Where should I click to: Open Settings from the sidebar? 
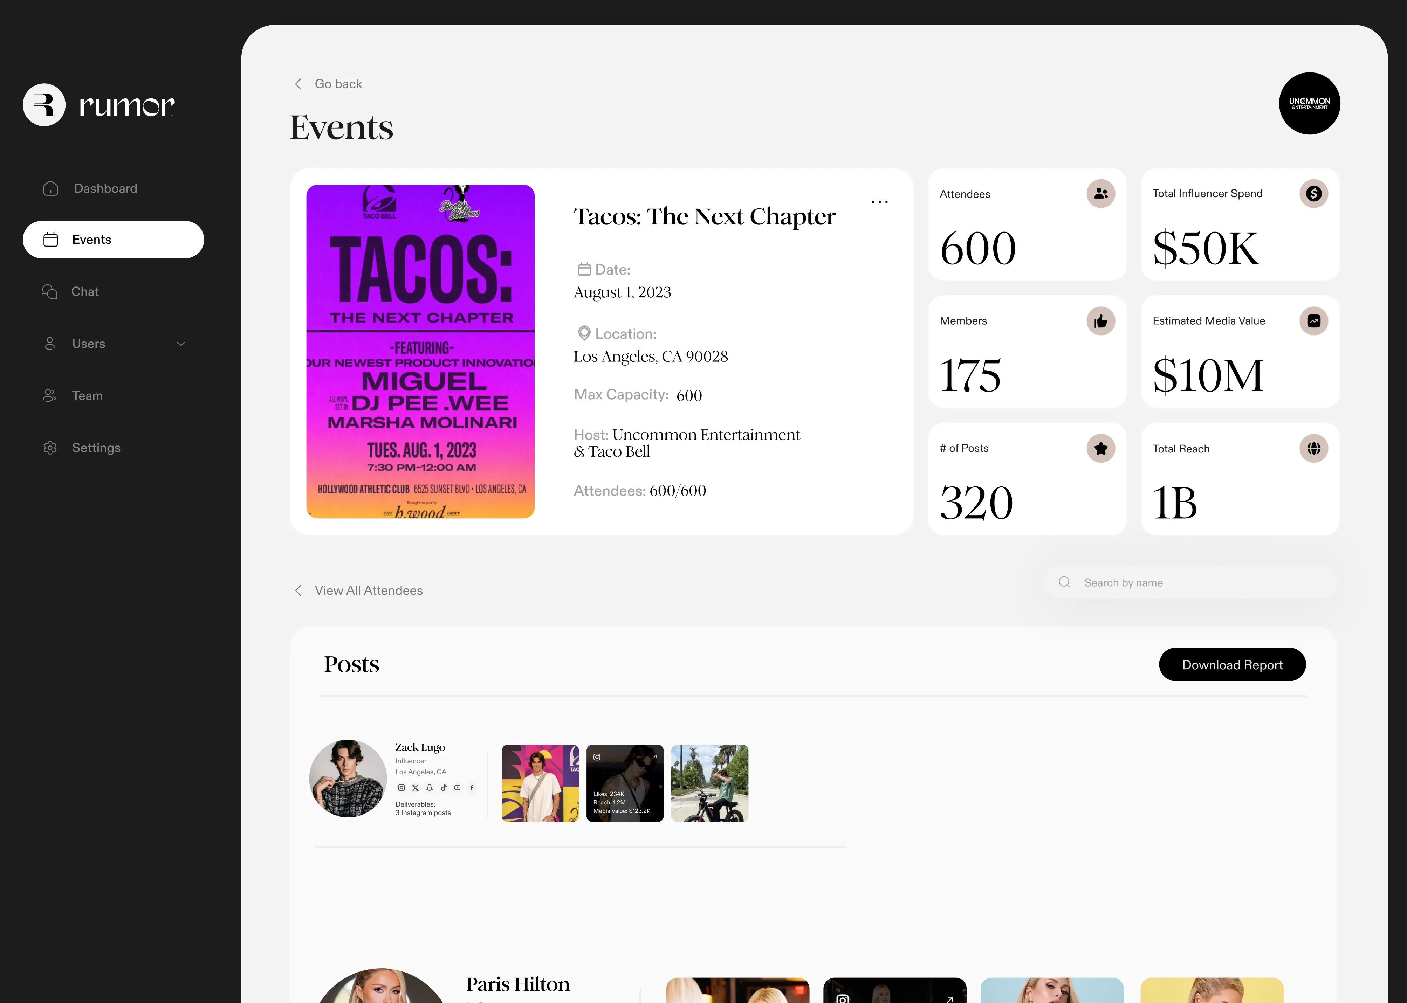pos(82,448)
